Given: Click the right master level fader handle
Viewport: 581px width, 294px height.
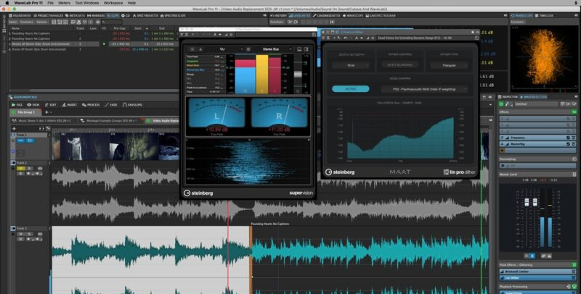Looking at the screenshot, I should (535, 202).
